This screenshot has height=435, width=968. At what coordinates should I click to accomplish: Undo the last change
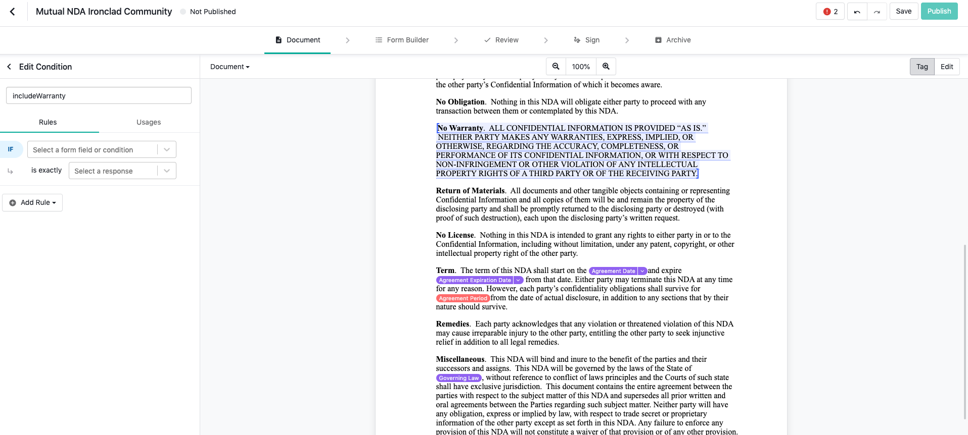click(x=857, y=12)
